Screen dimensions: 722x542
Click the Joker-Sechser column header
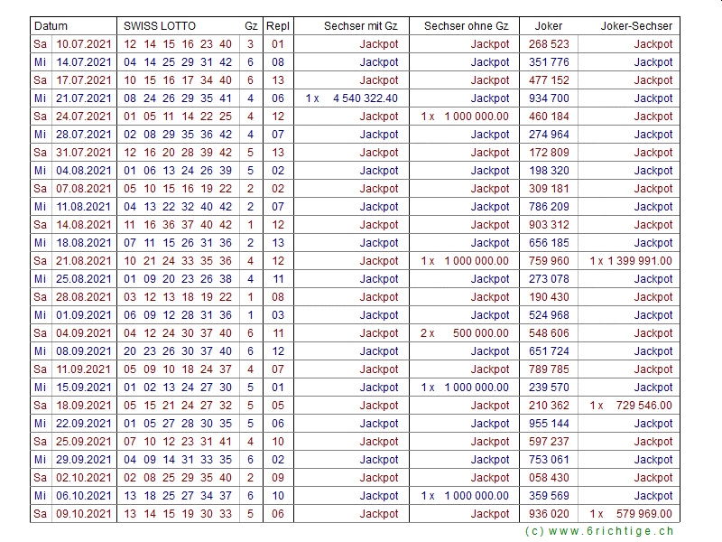pos(636,26)
